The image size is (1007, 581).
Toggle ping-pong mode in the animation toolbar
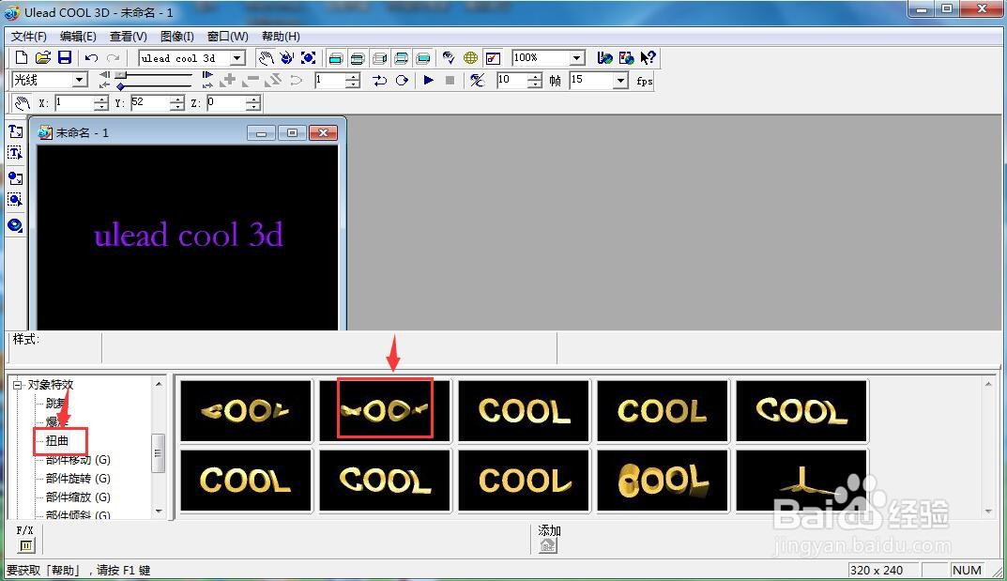380,80
